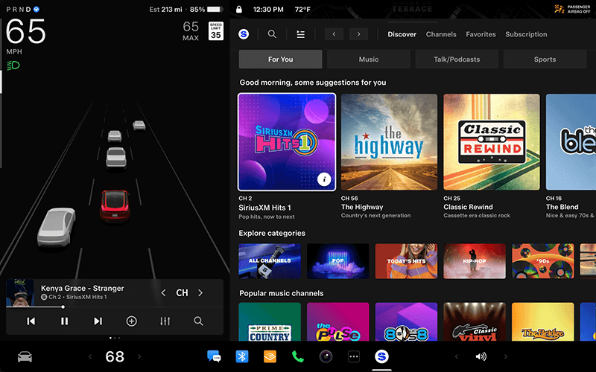The image size is (596, 372).
Task: Open the audio equalizer settings
Action: click(x=165, y=321)
